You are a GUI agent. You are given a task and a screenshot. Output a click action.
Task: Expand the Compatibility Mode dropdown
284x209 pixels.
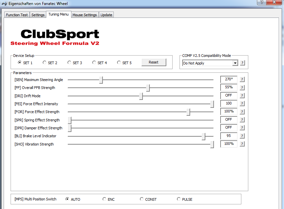click(x=235, y=63)
